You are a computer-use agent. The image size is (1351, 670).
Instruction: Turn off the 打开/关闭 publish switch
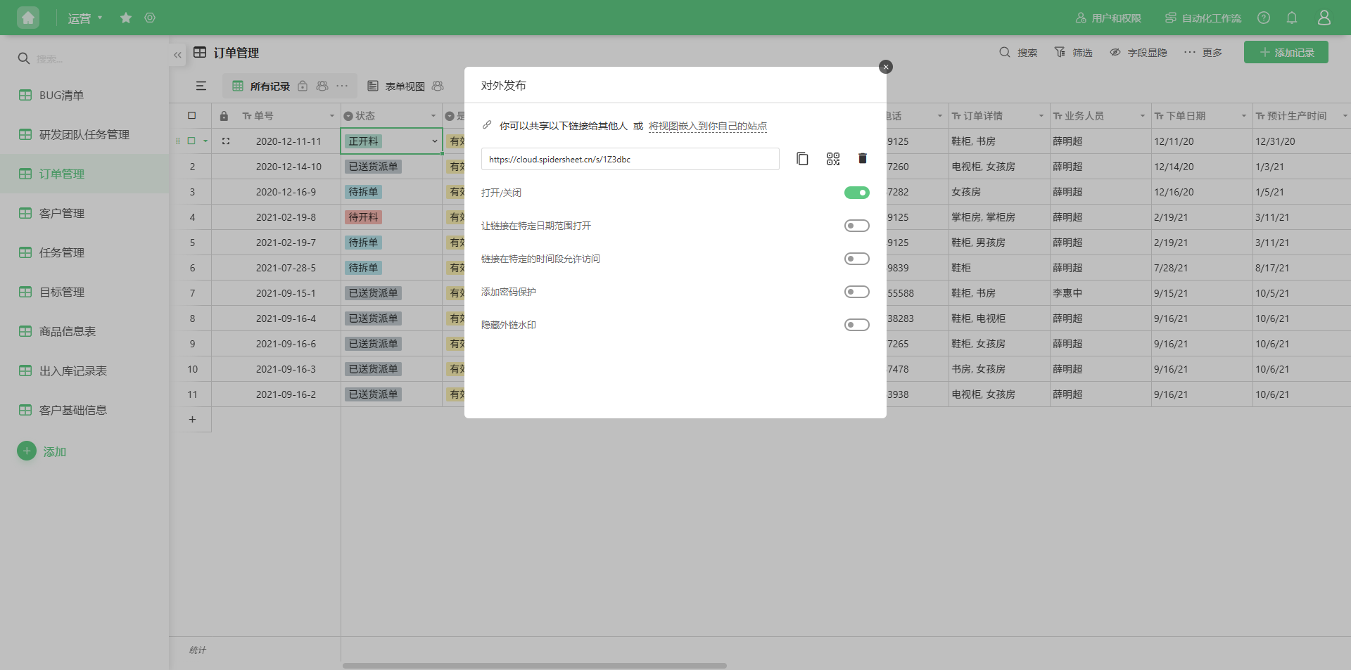click(857, 192)
